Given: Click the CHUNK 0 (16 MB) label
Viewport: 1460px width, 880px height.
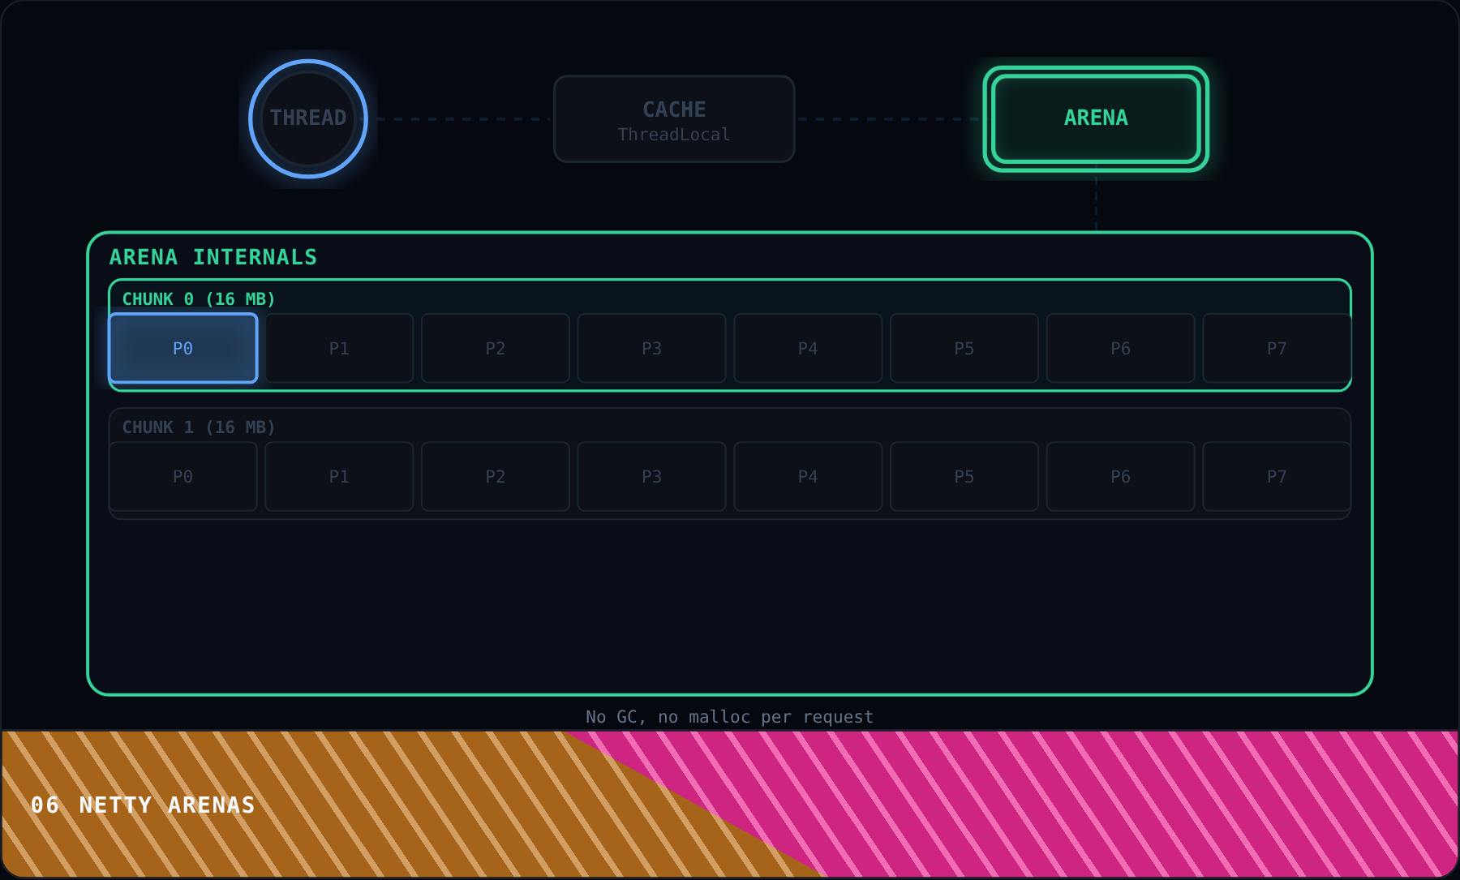Looking at the screenshot, I should [x=199, y=299].
